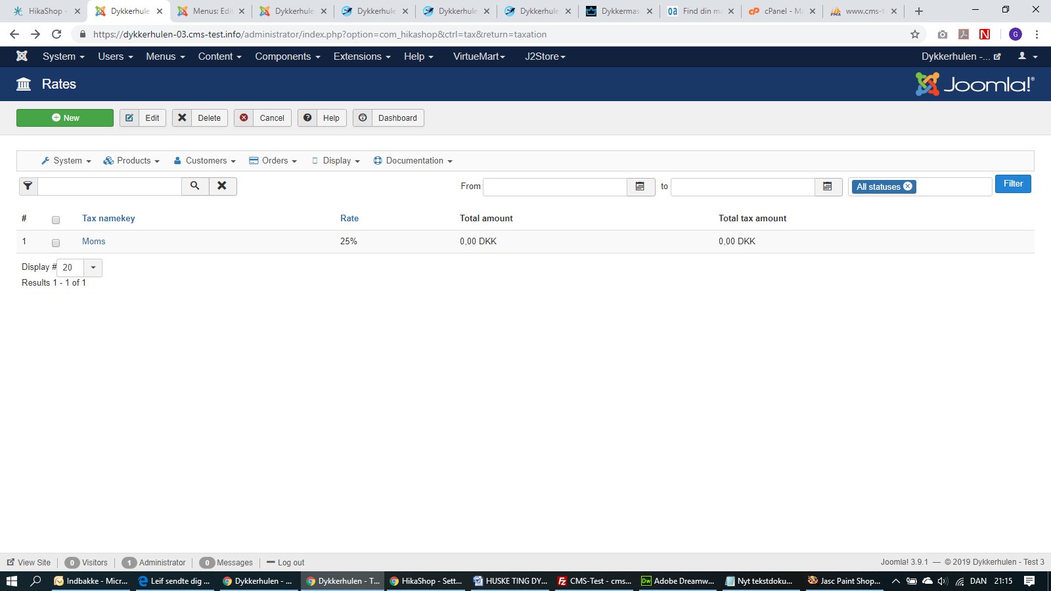The width and height of the screenshot is (1051, 591).
Task: Expand the Extensions menu
Action: (362, 56)
